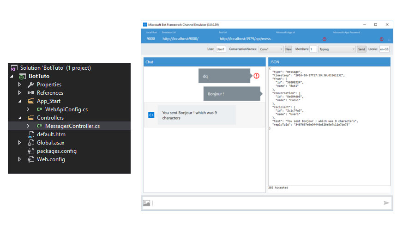
Task: Click the warning icon under Microsoft App Password
Action: (x=381, y=39)
